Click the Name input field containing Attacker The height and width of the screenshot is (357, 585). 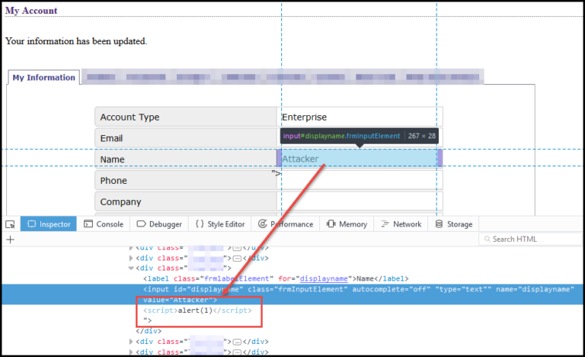(x=358, y=159)
